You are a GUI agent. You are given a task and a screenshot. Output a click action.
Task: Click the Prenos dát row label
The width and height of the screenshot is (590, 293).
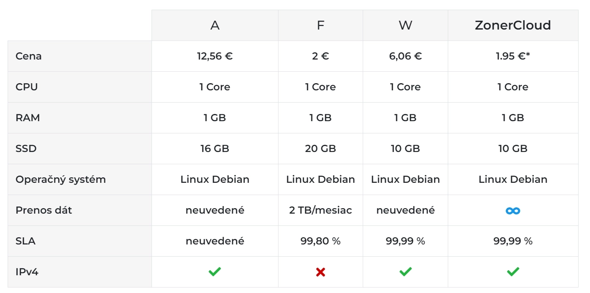pyautogui.click(x=44, y=210)
